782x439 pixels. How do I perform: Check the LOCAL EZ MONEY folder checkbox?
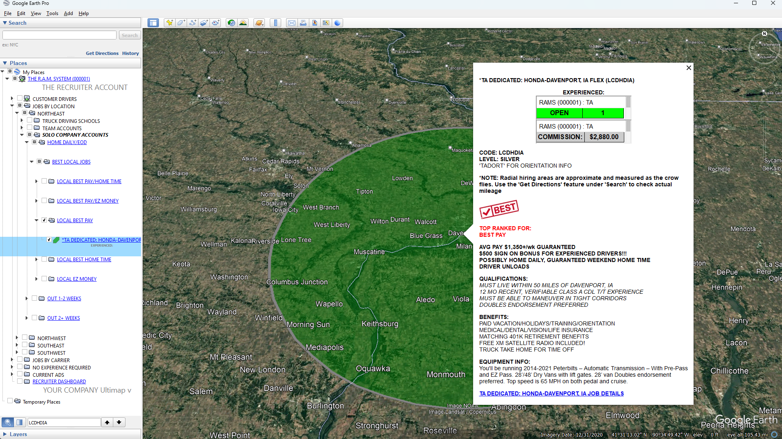click(44, 279)
